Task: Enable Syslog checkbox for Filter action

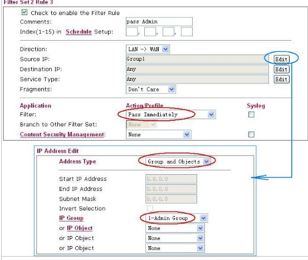Action: (251, 114)
